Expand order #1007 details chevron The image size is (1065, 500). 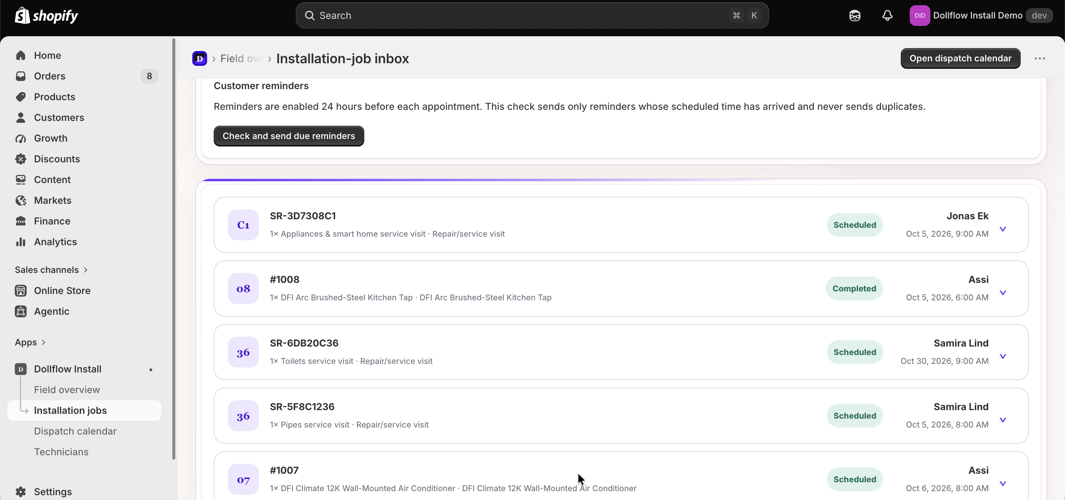coord(1003,483)
